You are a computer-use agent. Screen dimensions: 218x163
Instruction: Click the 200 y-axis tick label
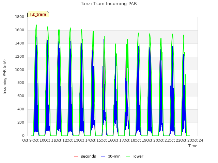pos(21,122)
